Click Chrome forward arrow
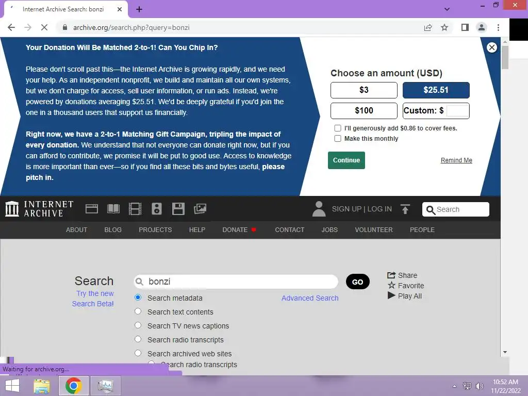This screenshot has width=528, height=396. [x=28, y=28]
